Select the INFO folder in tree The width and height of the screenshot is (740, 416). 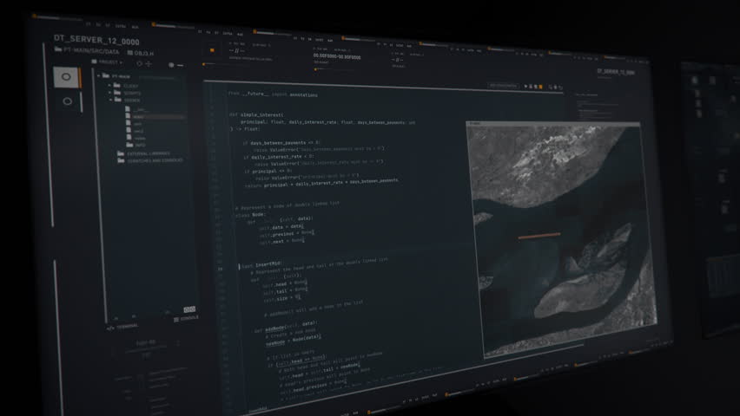point(135,145)
